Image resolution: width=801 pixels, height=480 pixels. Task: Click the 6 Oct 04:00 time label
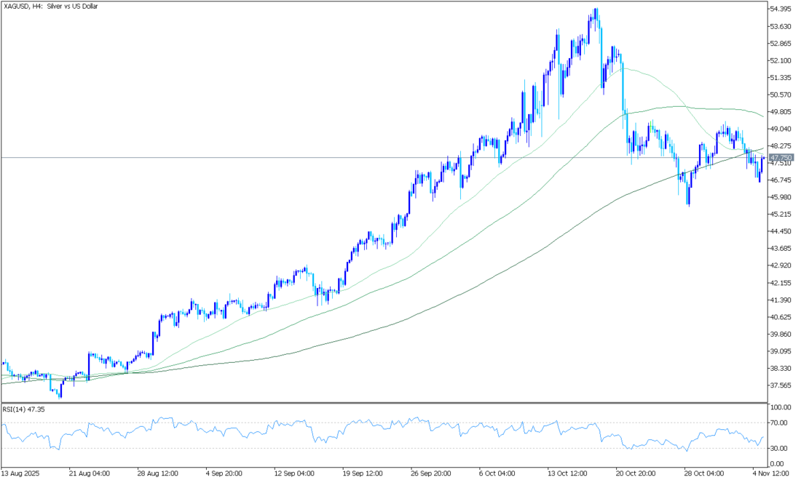(x=497, y=471)
